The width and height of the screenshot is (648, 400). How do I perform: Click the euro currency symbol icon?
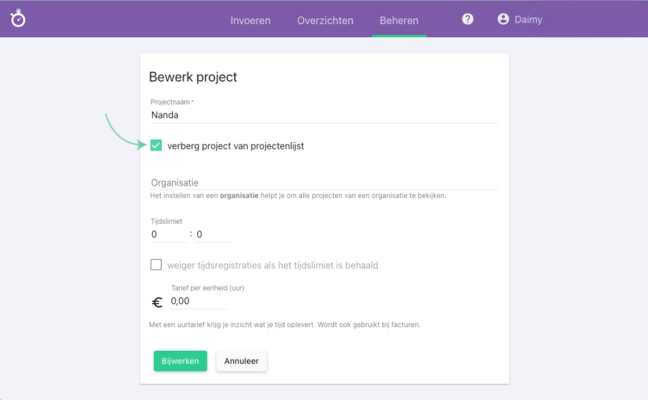click(158, 302)
